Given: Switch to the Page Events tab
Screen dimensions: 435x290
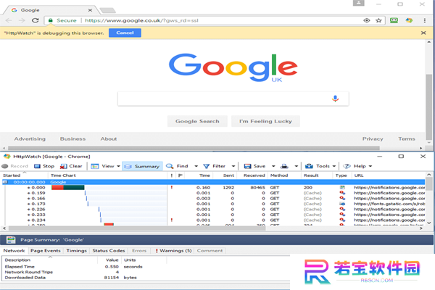Looking at the screenshot, I should pyautogui.click(x=46, y=251).
